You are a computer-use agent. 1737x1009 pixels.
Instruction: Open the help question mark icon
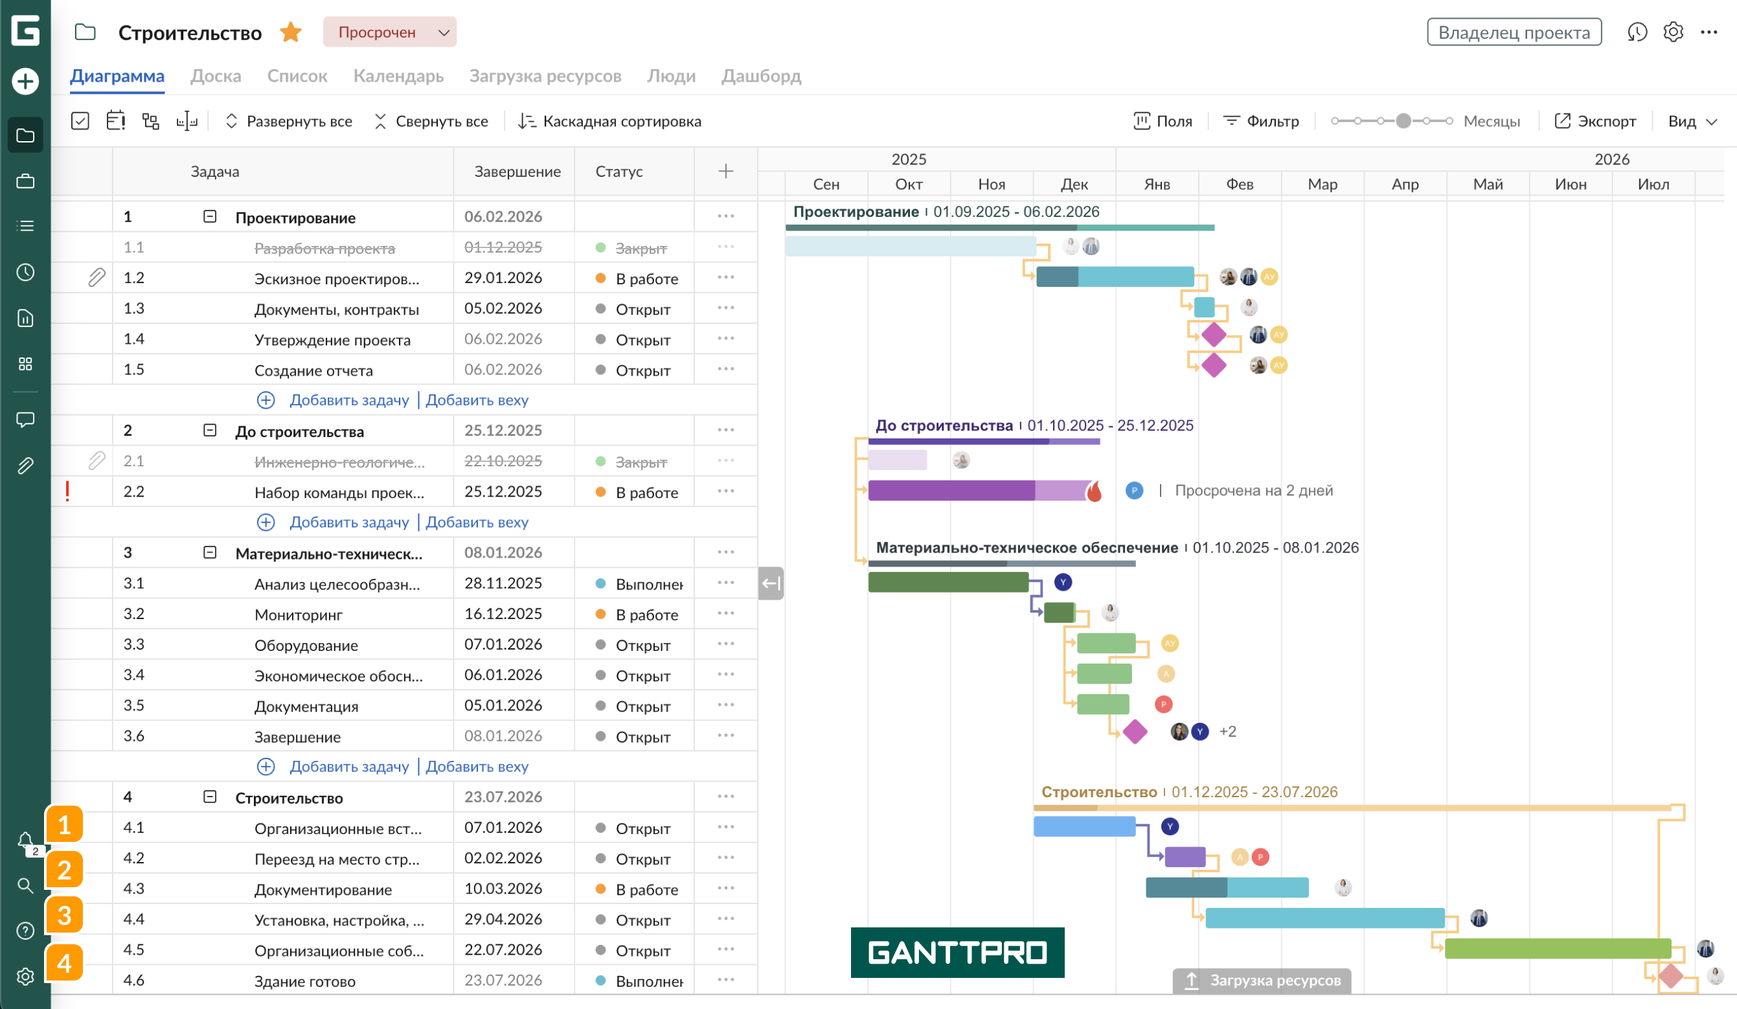25,931
